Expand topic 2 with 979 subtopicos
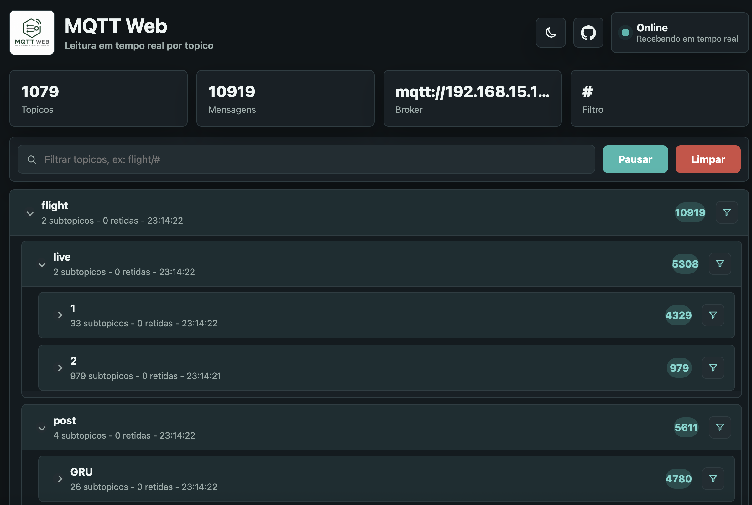This screenshot has height=505, width=752. click(60, 367)
